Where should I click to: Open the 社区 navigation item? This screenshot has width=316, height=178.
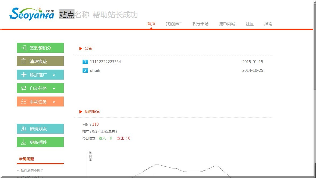click(x=249, y=24)
